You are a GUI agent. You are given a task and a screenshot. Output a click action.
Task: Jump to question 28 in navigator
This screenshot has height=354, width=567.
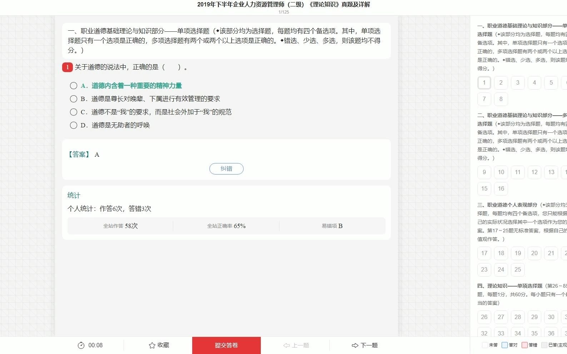point(518,317)
